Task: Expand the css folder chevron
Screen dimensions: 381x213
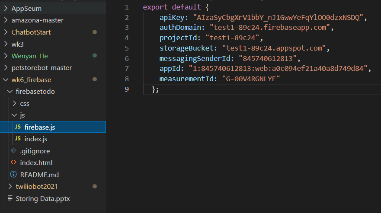Action: tap(14, 104)
